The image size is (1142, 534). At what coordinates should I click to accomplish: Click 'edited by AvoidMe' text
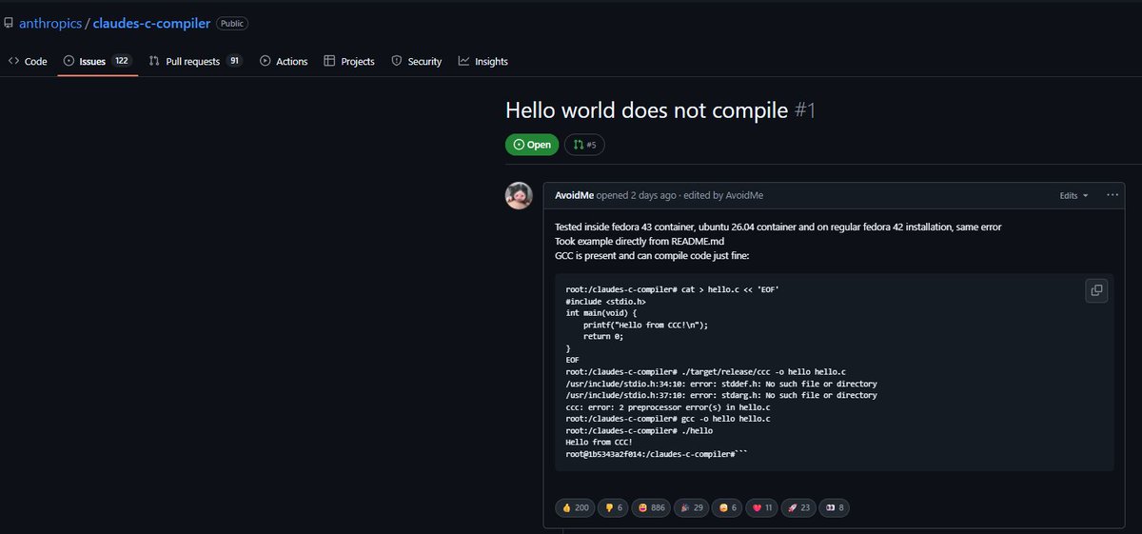[x=722, y=195]
